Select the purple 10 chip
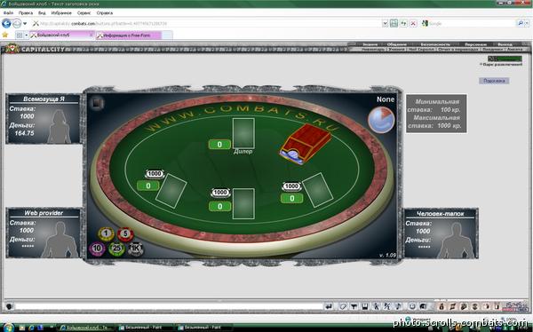The width and height of the screenshot is (533, 332). (x=97, y=249)
